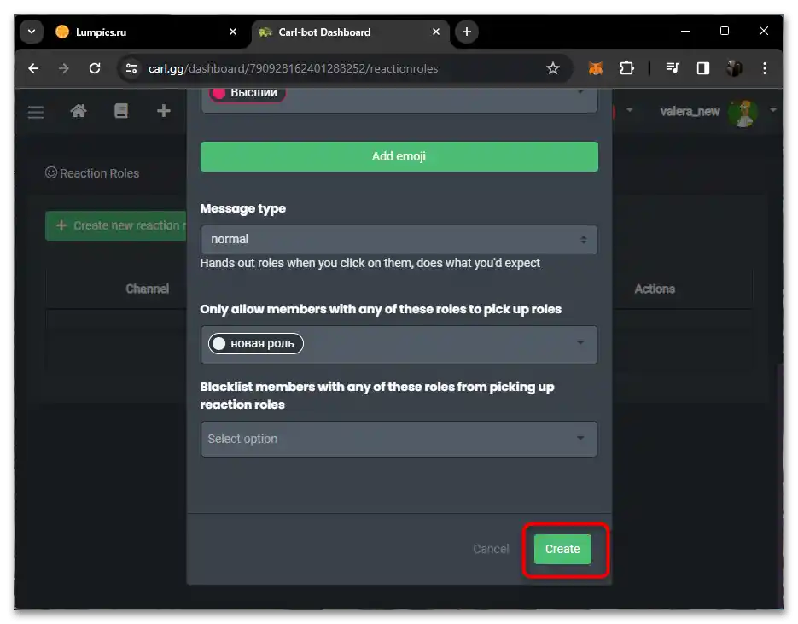
Task: Open the Blacklist roles Select option dropdown
Action: tap(399, 439)
